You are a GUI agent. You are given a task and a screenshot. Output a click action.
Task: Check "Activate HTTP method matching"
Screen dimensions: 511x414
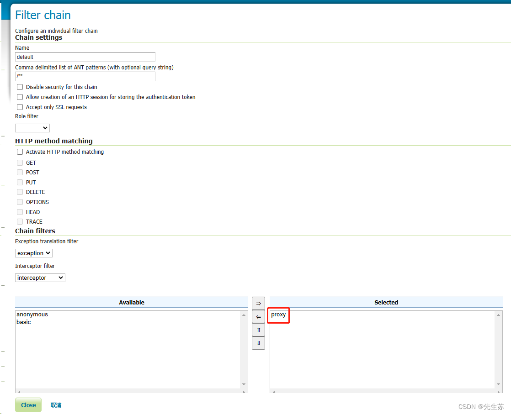(20, 152)
